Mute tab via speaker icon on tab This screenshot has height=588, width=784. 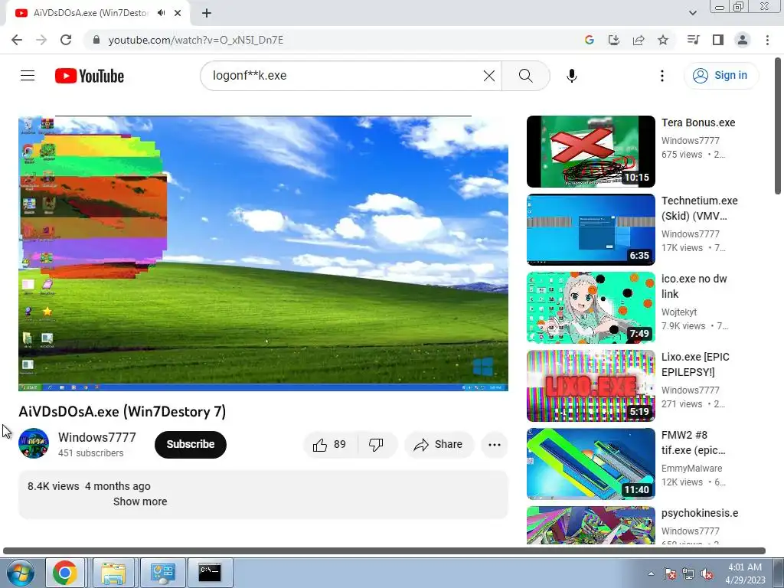point(161,13)
